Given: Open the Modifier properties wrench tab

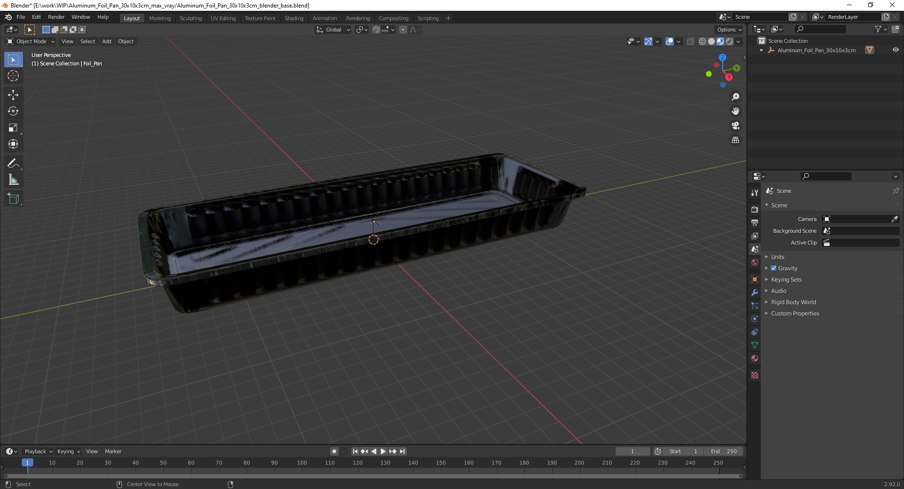Looking at the screenshot, I should pos(755,292).
